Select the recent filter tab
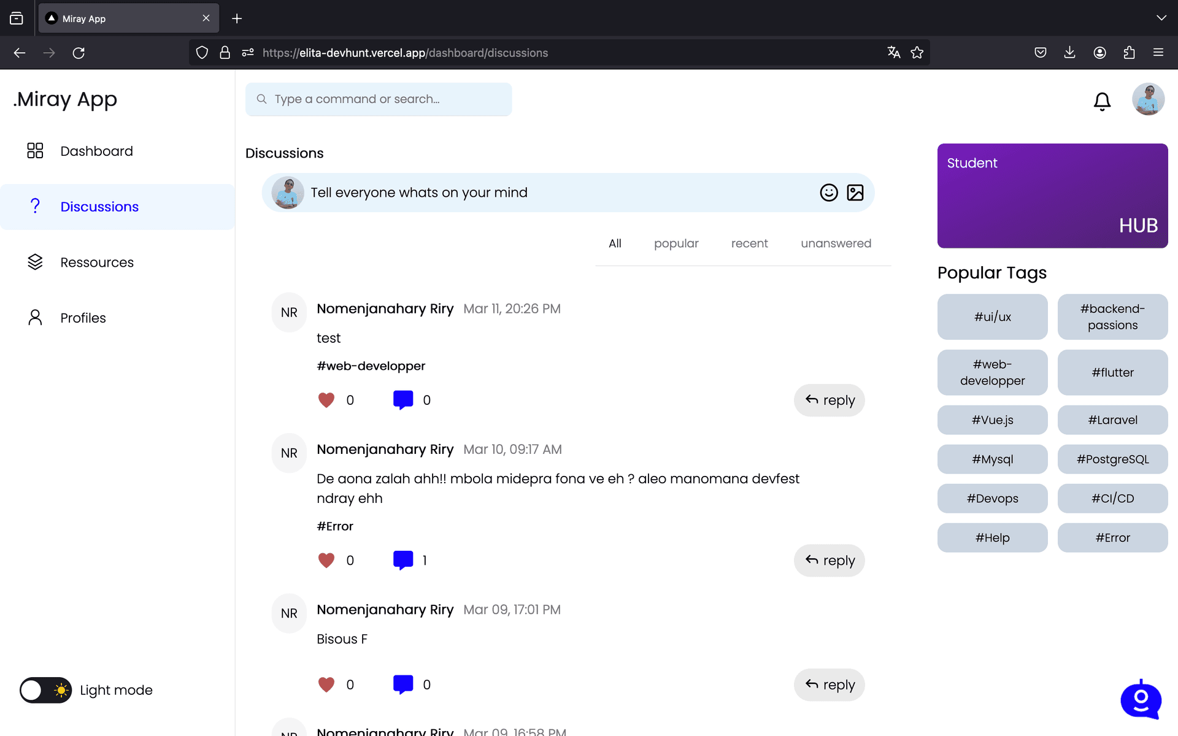 tap(749, 243)
